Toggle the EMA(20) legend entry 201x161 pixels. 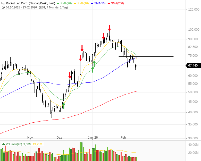coord(66,3)
